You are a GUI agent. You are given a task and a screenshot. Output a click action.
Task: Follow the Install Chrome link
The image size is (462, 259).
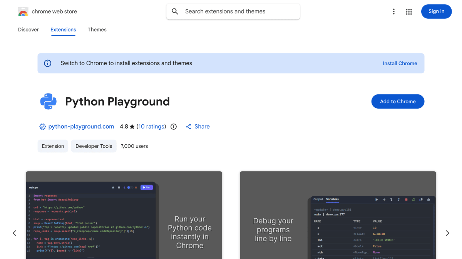[x=400, y=63]
